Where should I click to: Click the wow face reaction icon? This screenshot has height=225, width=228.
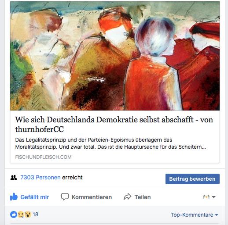pos(28,214)
